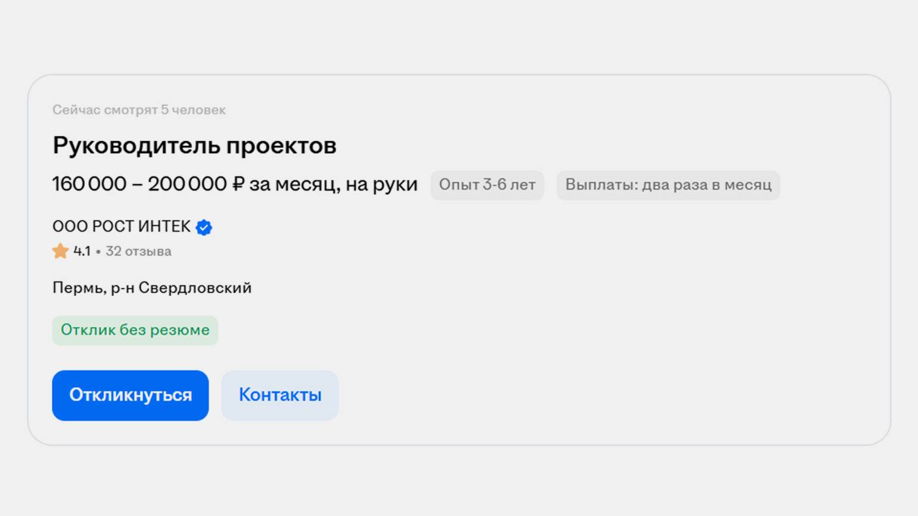The height and width of the screenshot is (516, 918).
Task: View the 32 отзыва reviews
Action: pos(138,251)
